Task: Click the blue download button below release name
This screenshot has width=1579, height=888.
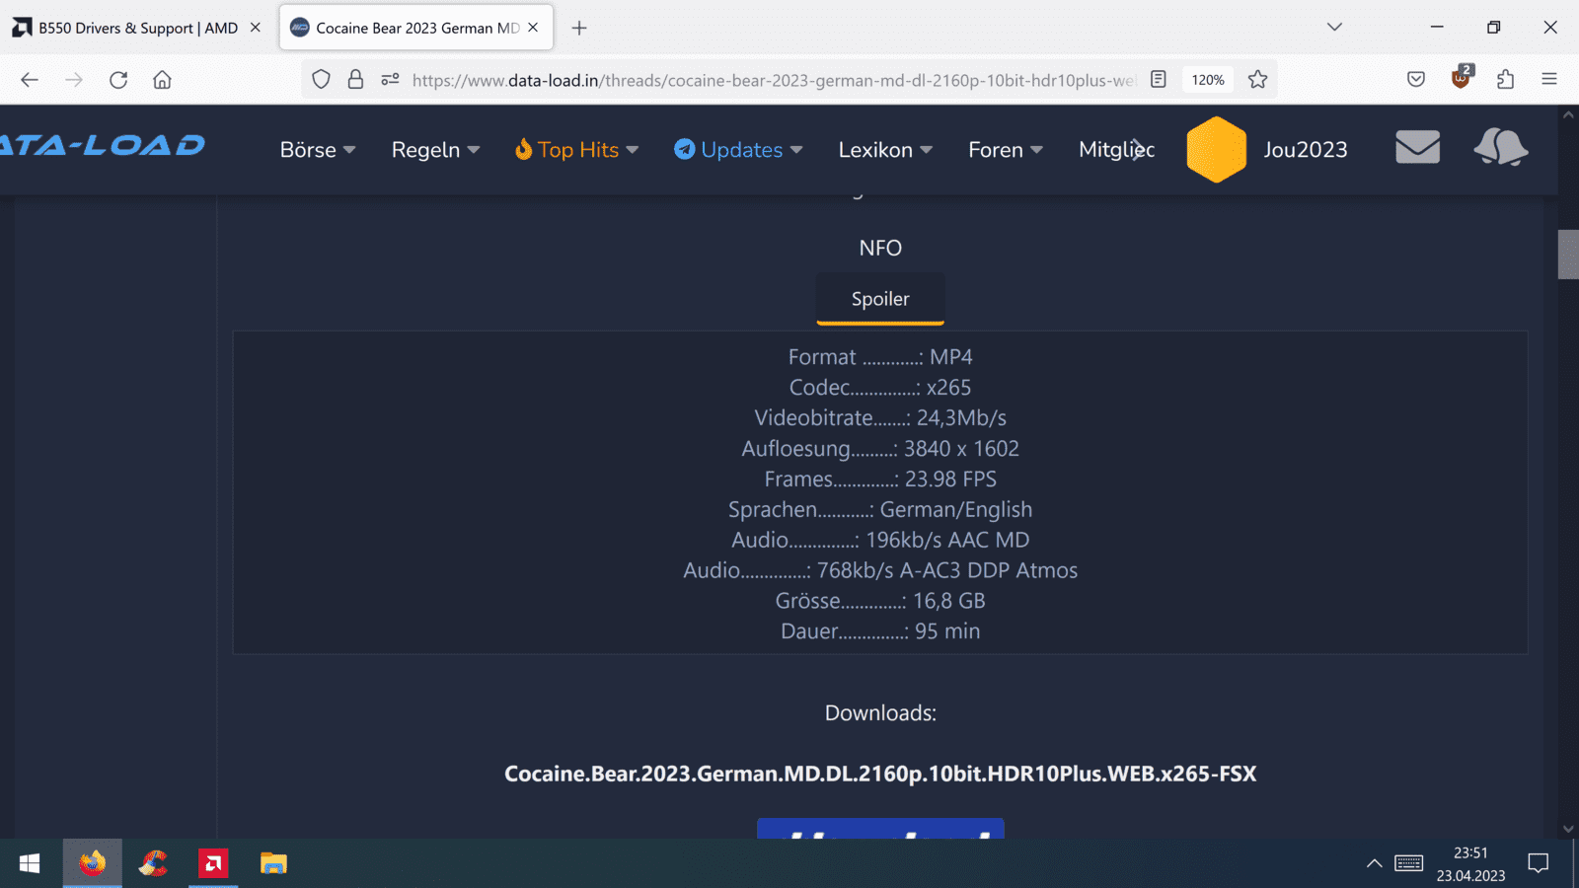Action: coord(880,828)
